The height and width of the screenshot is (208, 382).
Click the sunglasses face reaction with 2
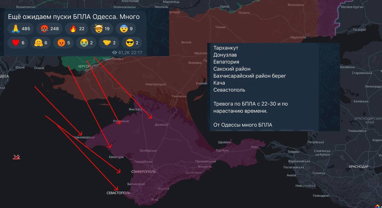pos(132,43)
